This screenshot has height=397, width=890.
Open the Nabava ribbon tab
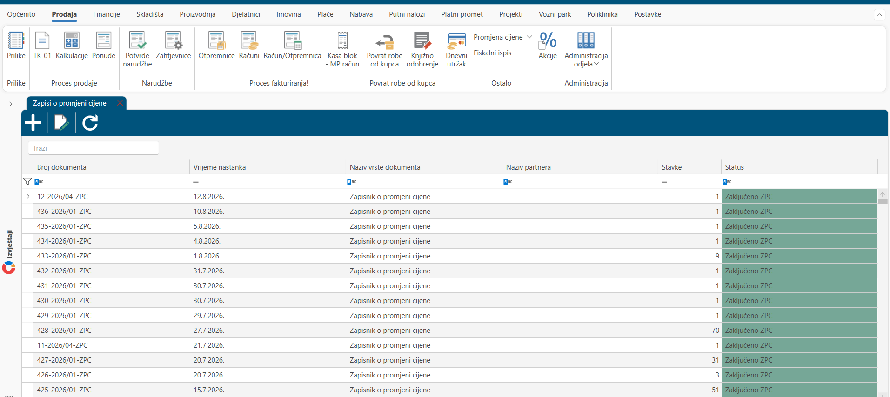(361, 14)
